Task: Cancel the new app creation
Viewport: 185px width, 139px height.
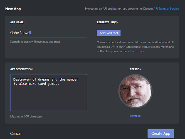Action: (16, 133)
